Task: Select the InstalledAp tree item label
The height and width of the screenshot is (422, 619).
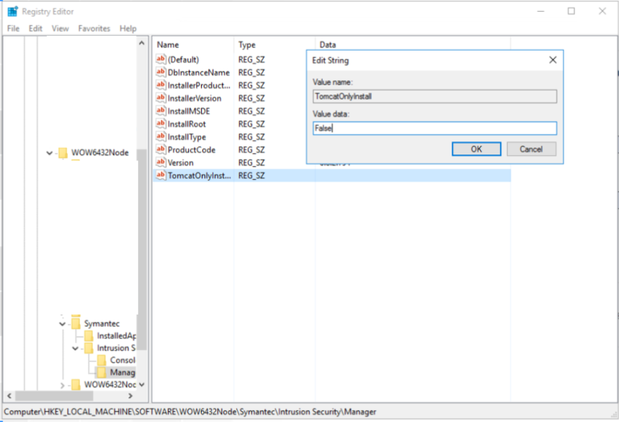Action: (117, 336)
